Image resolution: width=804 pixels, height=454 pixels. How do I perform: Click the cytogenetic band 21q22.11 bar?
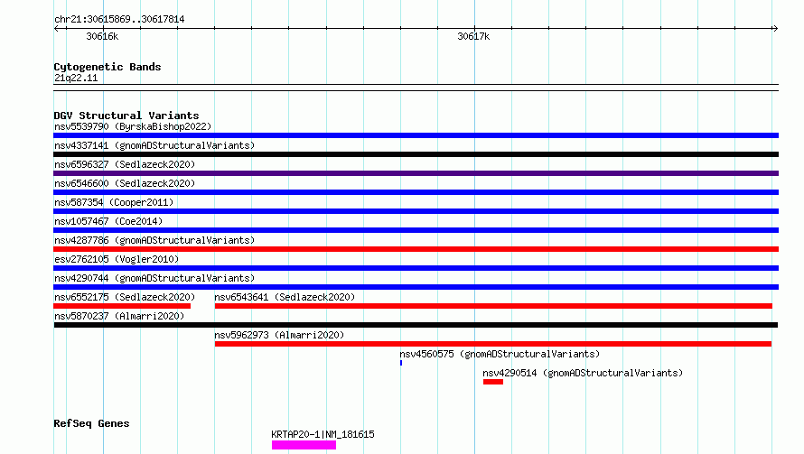416,88
